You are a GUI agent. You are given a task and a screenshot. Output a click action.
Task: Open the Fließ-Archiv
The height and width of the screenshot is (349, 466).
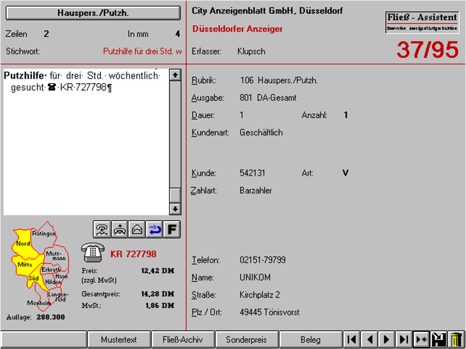pyautogui.click(x=183, y=340)
